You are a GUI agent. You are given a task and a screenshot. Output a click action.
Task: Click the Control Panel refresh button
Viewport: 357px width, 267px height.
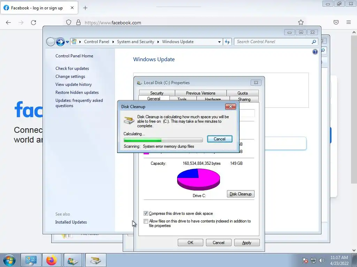coord(227,42)
